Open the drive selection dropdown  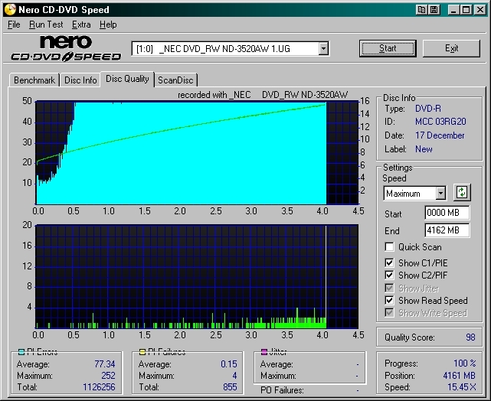click(323, 49)
